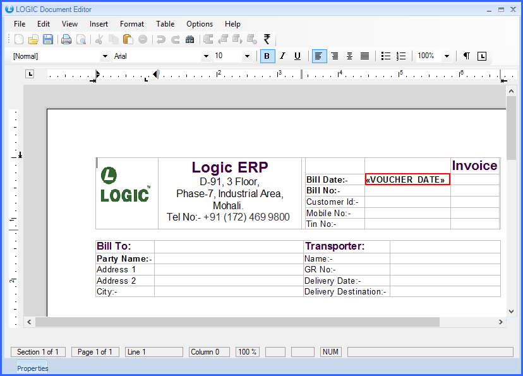Click the Copy icon
The width and height of the screenshot is (523, 376).
click(x=114, y=39)
